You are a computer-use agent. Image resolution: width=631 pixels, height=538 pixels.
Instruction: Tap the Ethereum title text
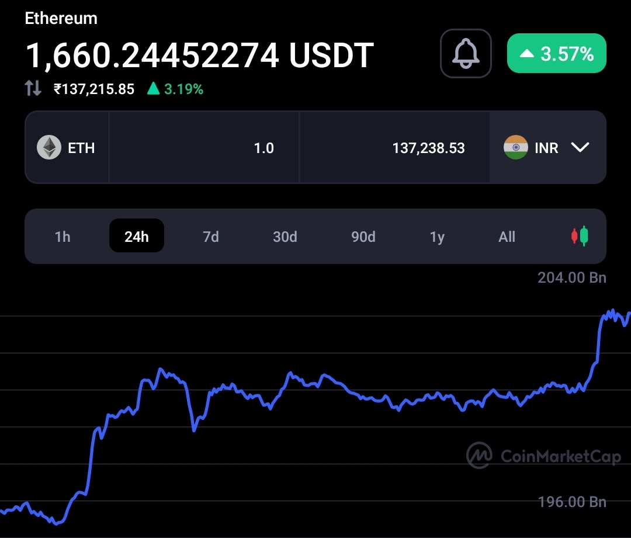coord(61,19)
